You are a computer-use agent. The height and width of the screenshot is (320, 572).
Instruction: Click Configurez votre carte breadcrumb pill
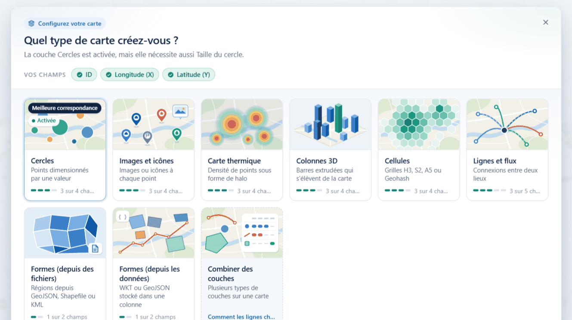(65, 24)
